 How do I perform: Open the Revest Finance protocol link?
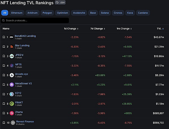pyautogui.click(x=25, y=122)
